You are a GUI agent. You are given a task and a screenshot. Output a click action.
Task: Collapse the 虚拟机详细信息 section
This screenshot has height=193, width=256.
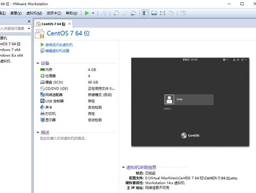[x=124, y=167]
